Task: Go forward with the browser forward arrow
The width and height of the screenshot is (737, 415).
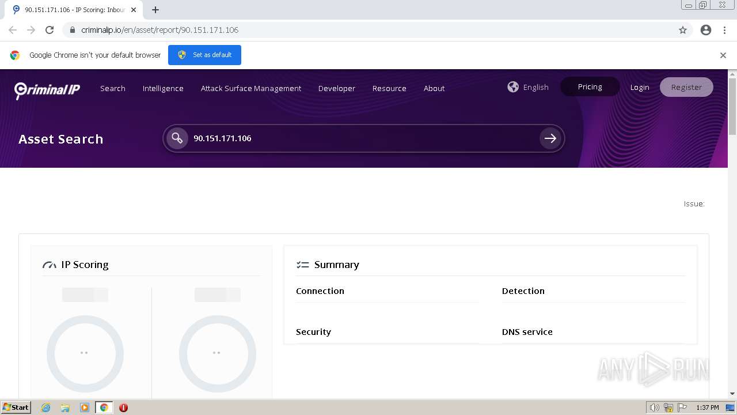Action: 31,30
